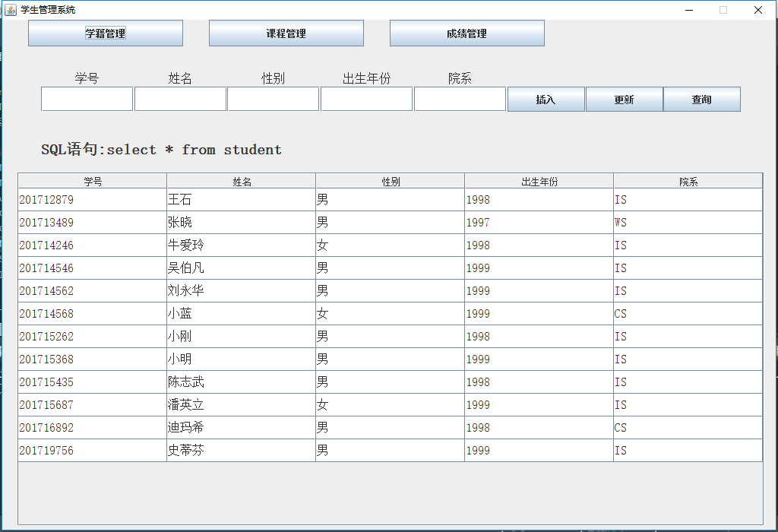Click the SQL语句 select statement label
The width and height of the screenshot is (778, 532).
point(161,150)
